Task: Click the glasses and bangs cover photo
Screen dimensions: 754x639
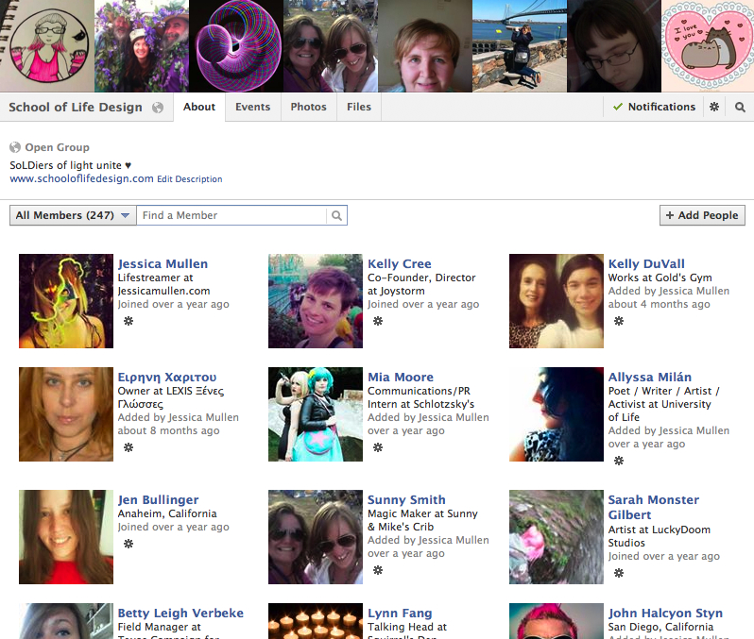Action: [614, 46]
